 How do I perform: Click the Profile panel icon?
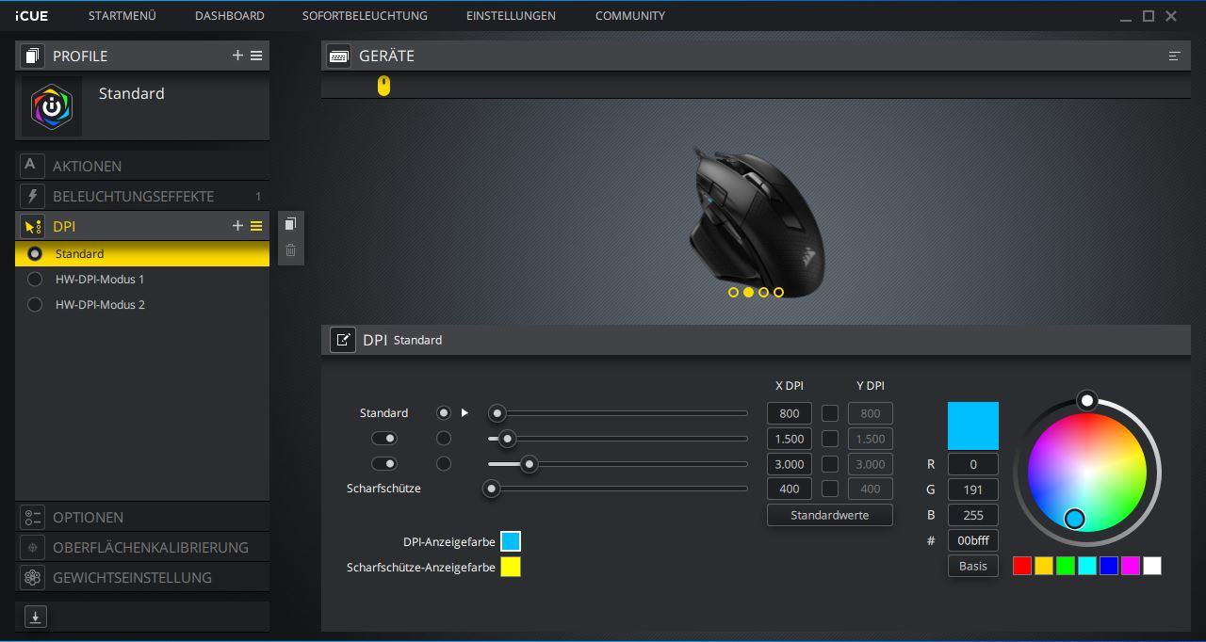(32, 56)
